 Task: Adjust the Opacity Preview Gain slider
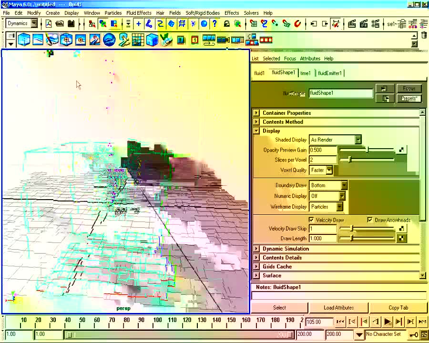click(368, 150)
